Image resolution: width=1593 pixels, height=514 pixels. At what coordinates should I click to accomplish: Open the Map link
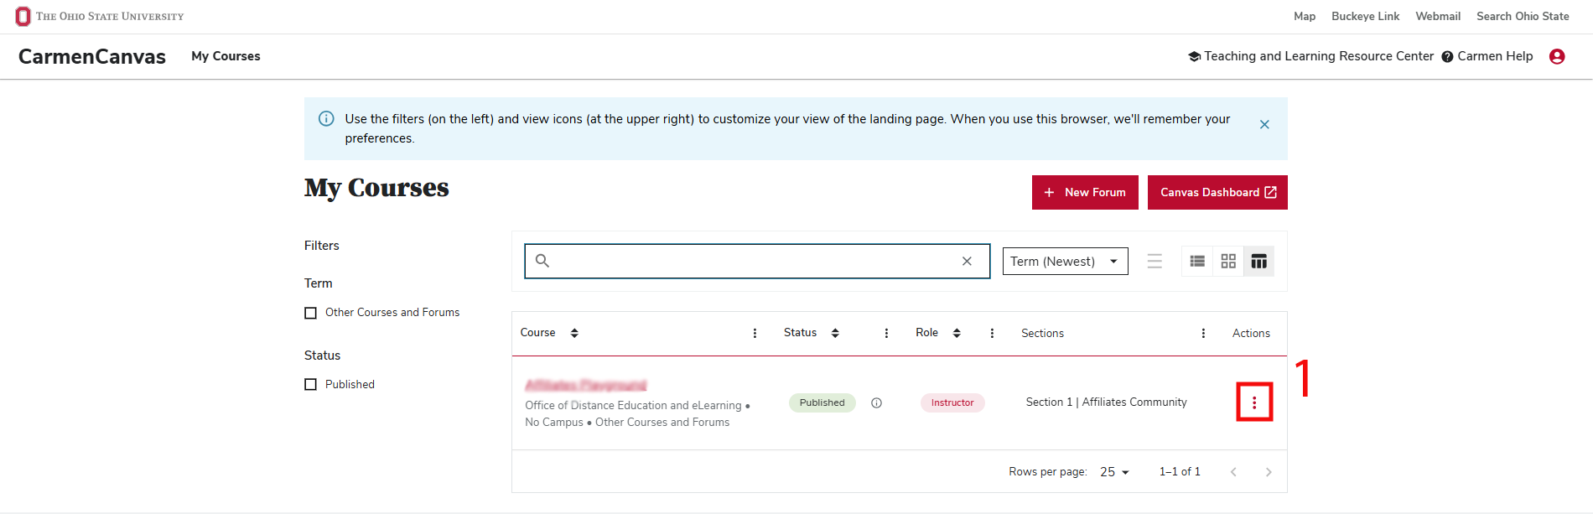[1305, 16]
